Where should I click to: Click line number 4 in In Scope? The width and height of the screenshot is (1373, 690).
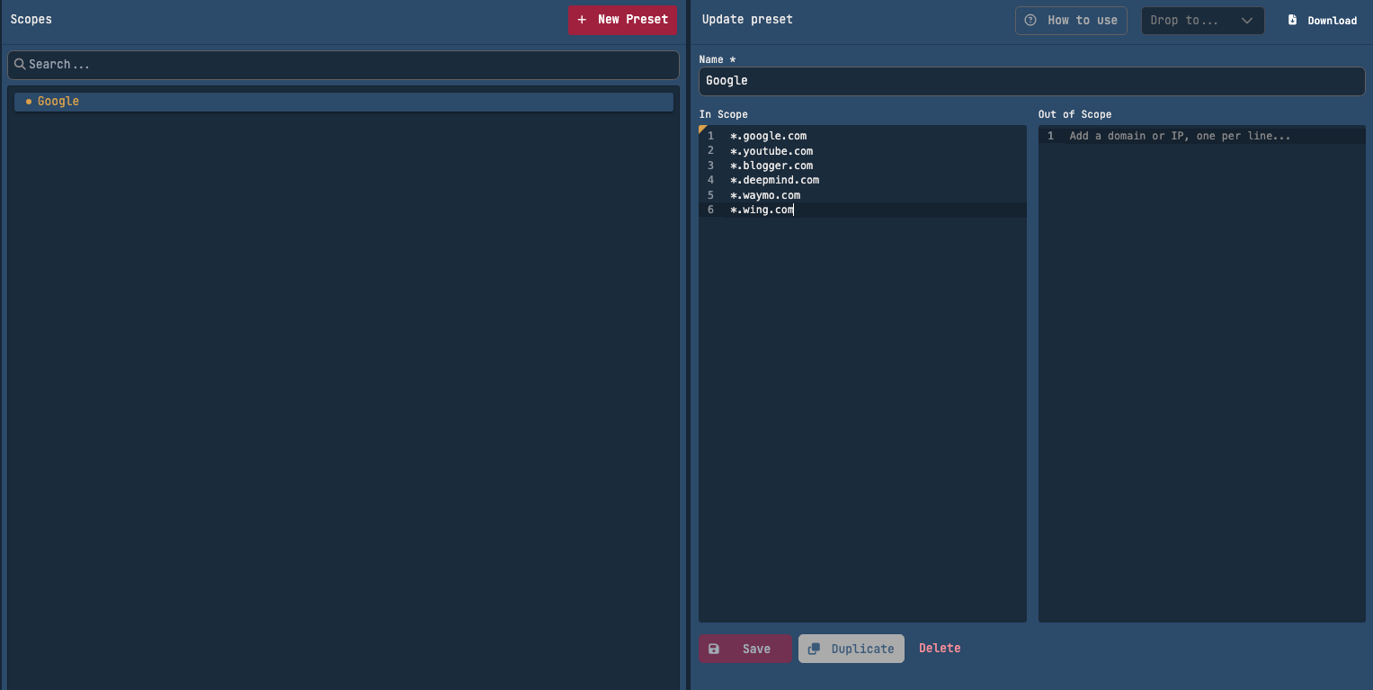click(710, 180)
